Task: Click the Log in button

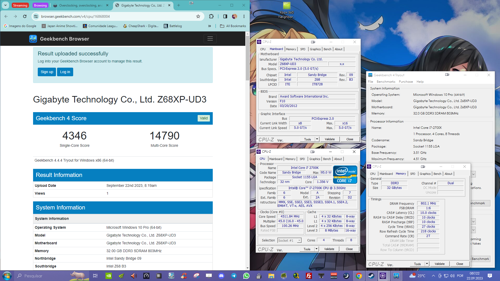Action: (65, 72)
